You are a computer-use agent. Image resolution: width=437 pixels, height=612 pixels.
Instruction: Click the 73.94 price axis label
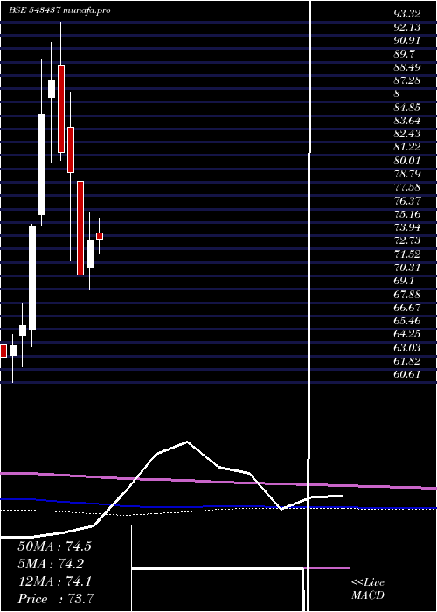[407, 227]
